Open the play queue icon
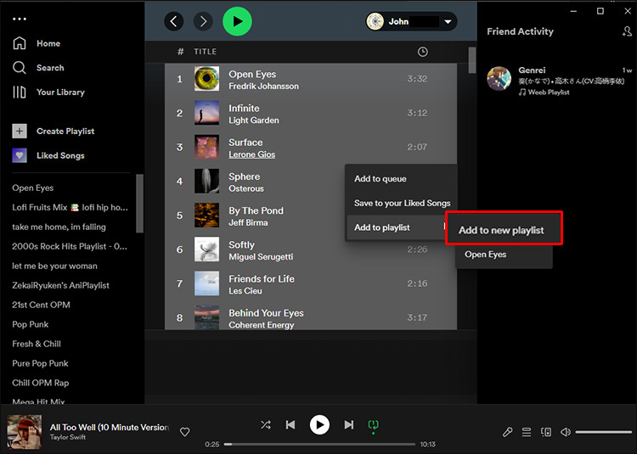 [527, 432]
